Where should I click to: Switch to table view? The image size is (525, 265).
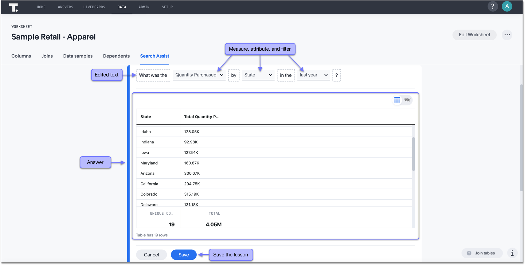coord(397,100)
